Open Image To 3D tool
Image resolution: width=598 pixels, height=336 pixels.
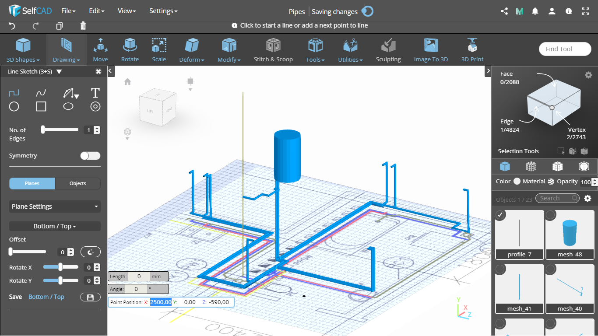click(x=431, y=49)
